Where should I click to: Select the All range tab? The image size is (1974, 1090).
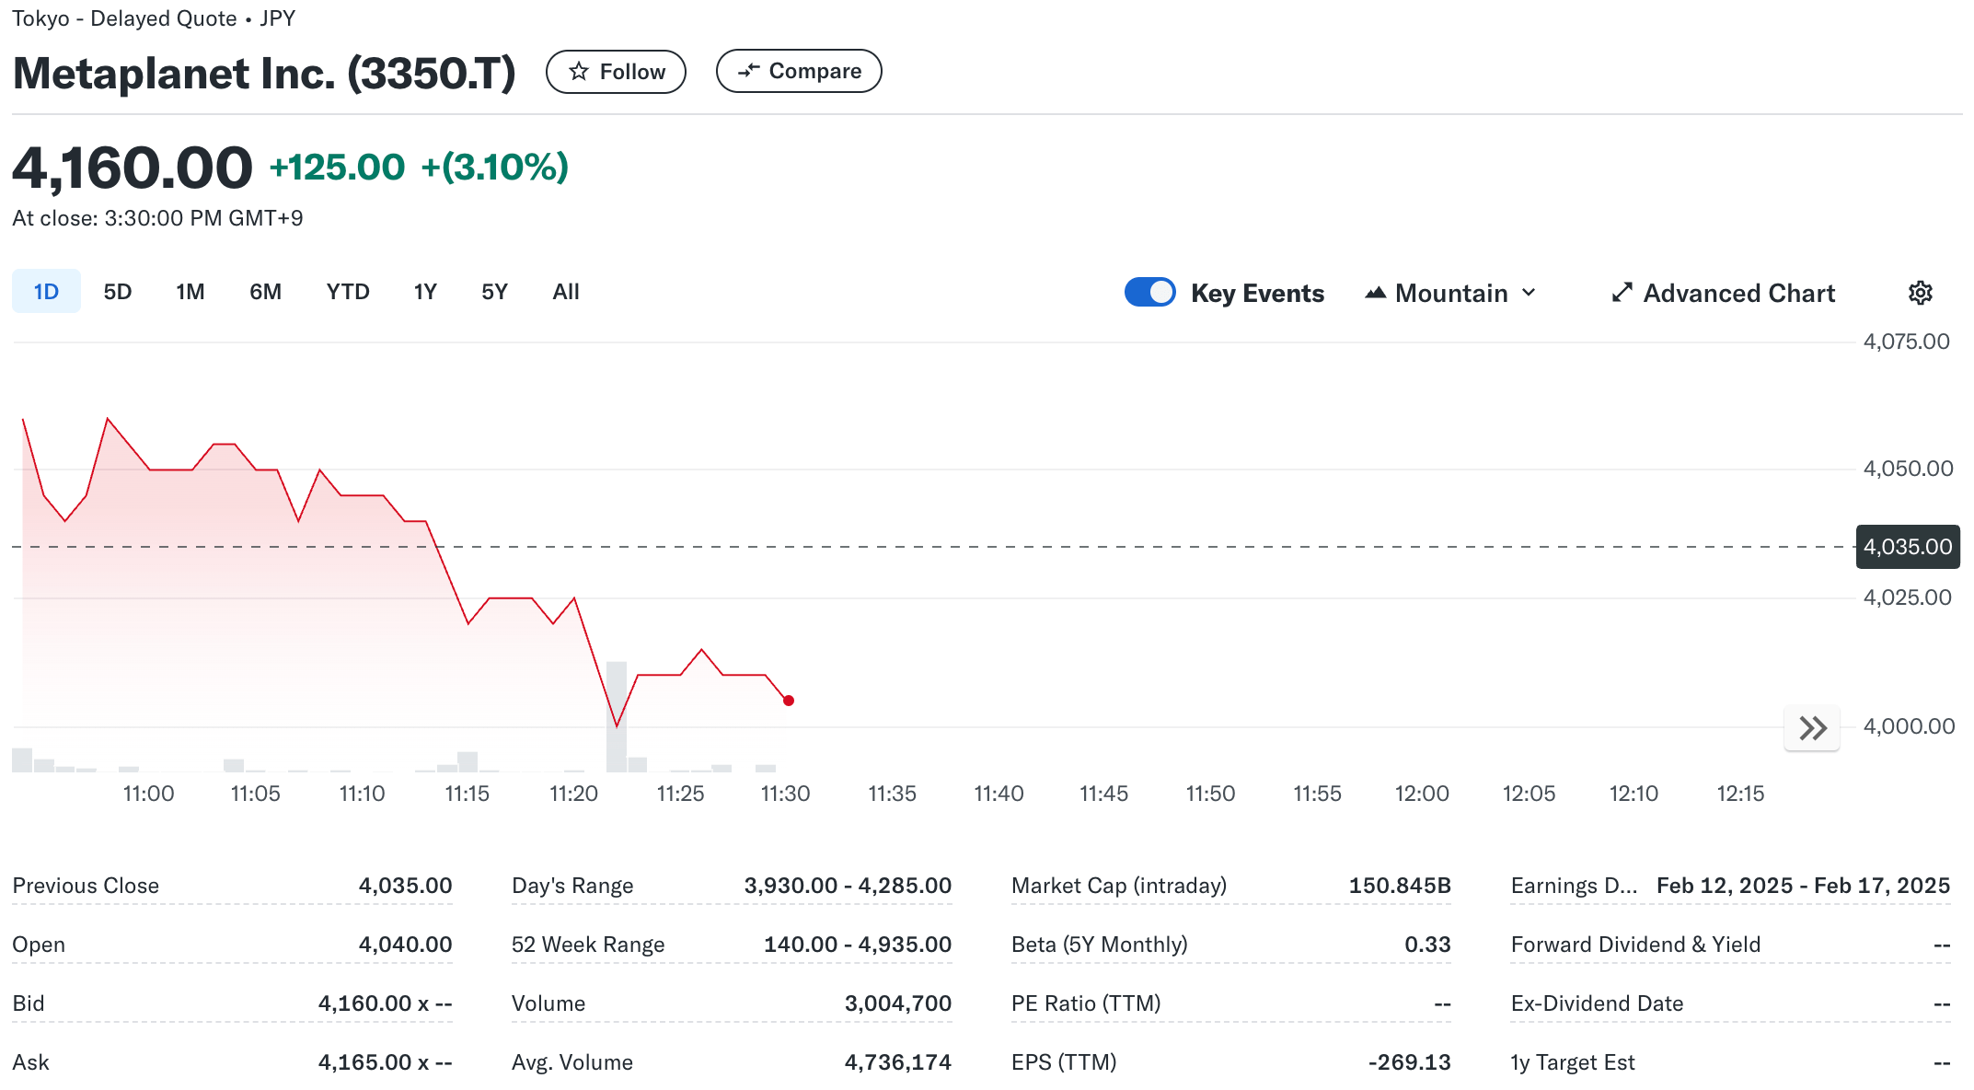[566, 292]
